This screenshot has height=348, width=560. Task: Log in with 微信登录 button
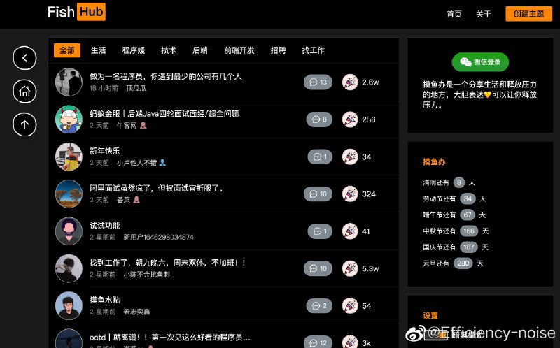(x=480, y=62)
